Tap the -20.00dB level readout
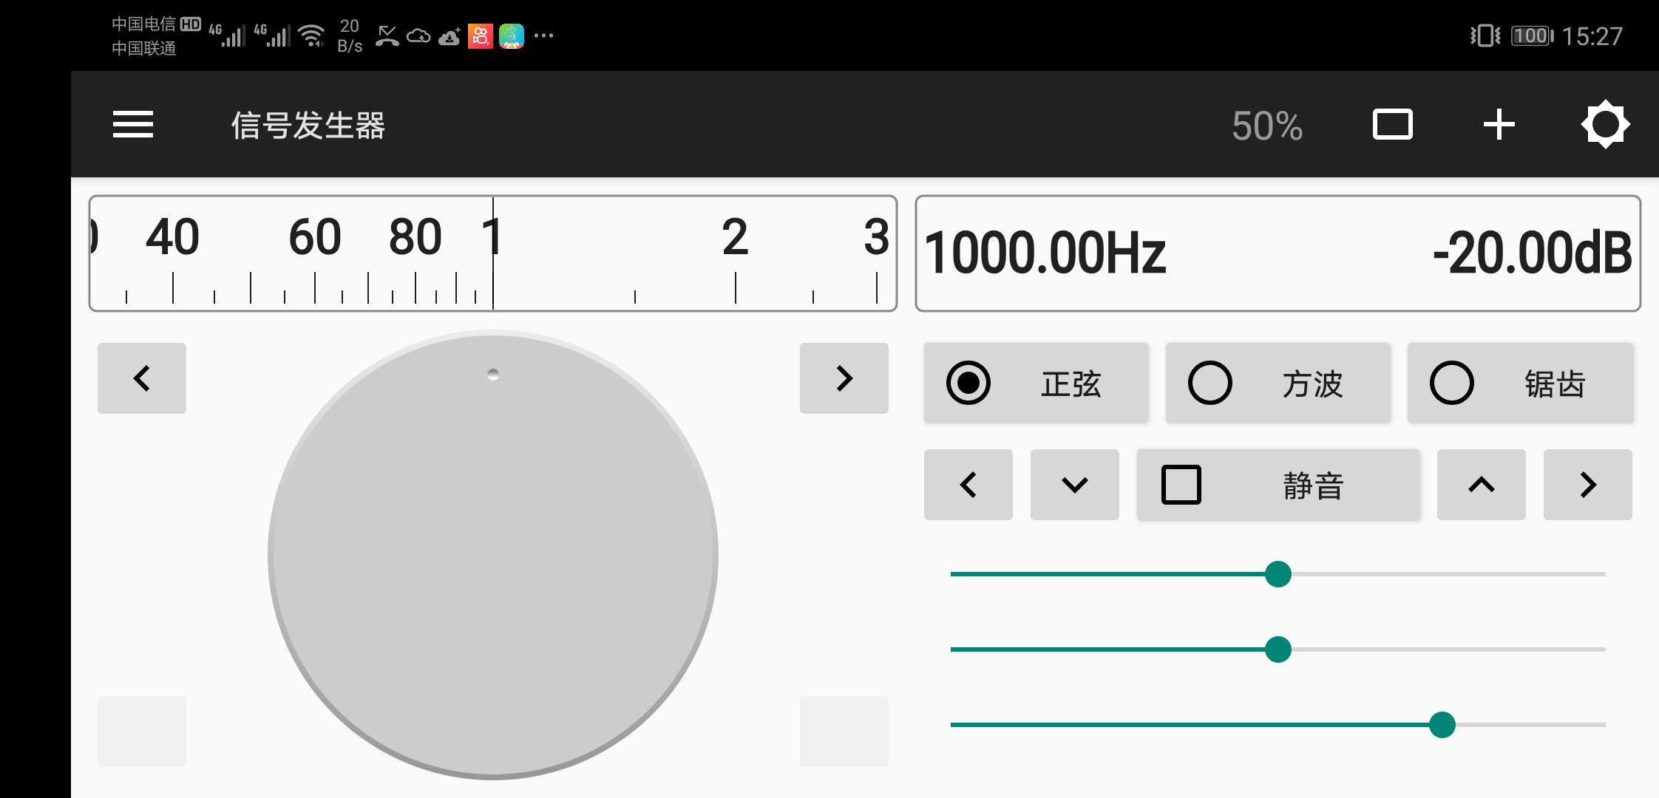Screen dimensions: 1659x798 coord(1532,253)
